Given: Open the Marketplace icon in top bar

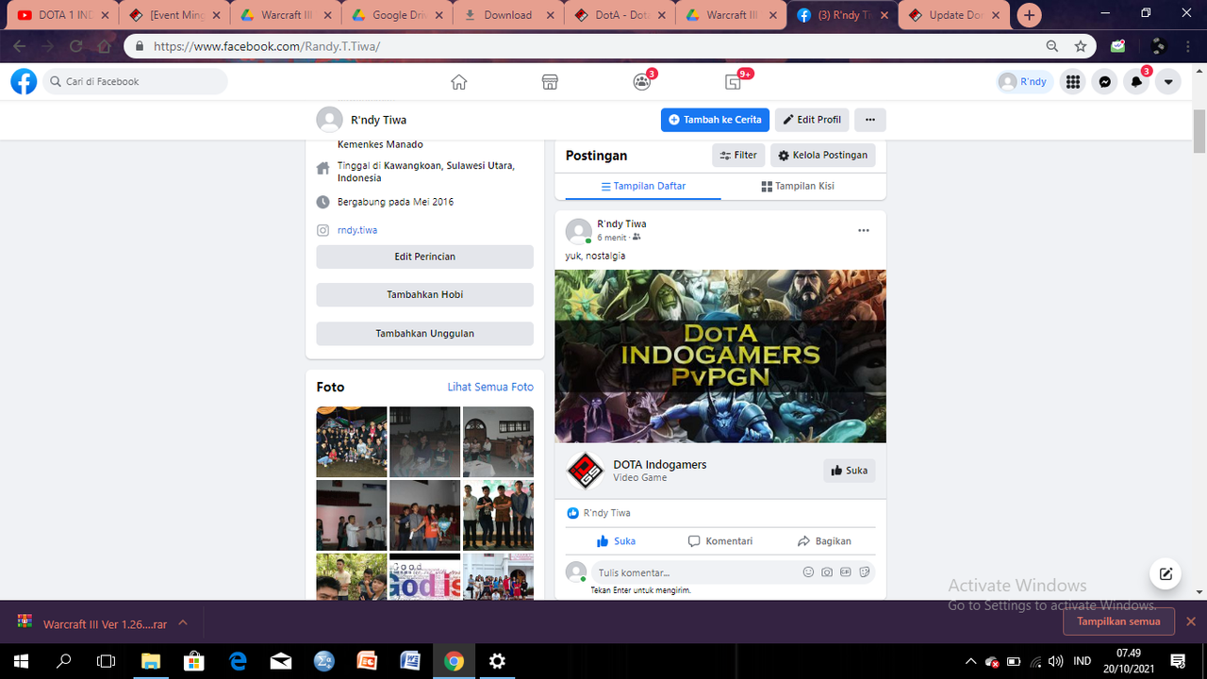Looking at the screenshot, I should [x=550, y=82].
